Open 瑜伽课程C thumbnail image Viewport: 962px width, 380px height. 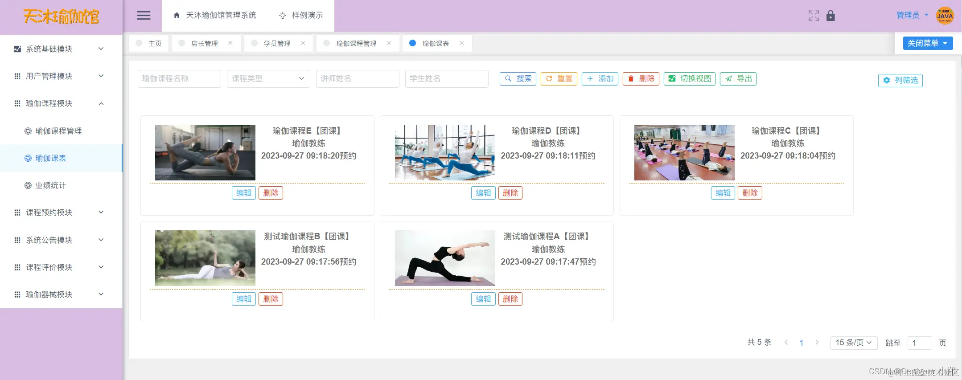[684, 152]
